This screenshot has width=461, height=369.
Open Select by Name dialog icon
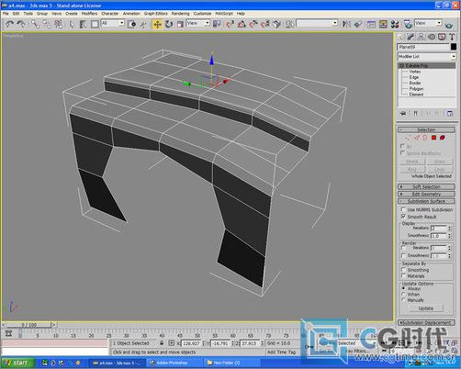(83, 24)
